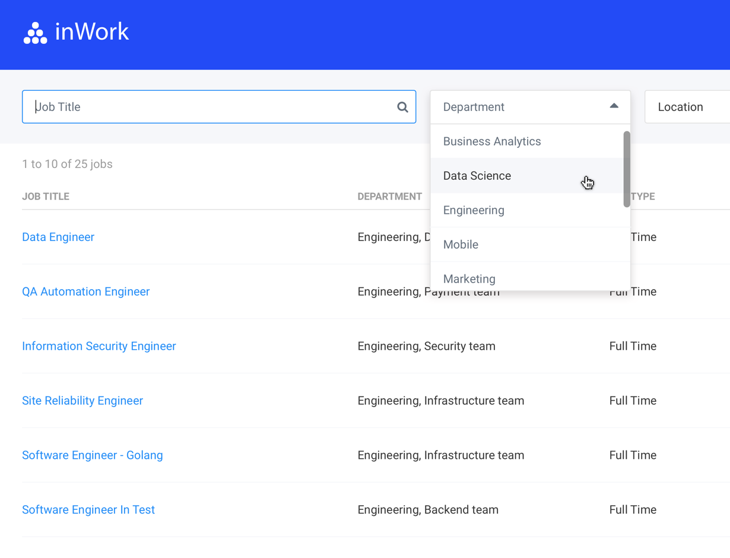Pick Mobile from the department dropdown
This screenshot has width=730, height=558.
pyautogui.click(x=461, y=244)
